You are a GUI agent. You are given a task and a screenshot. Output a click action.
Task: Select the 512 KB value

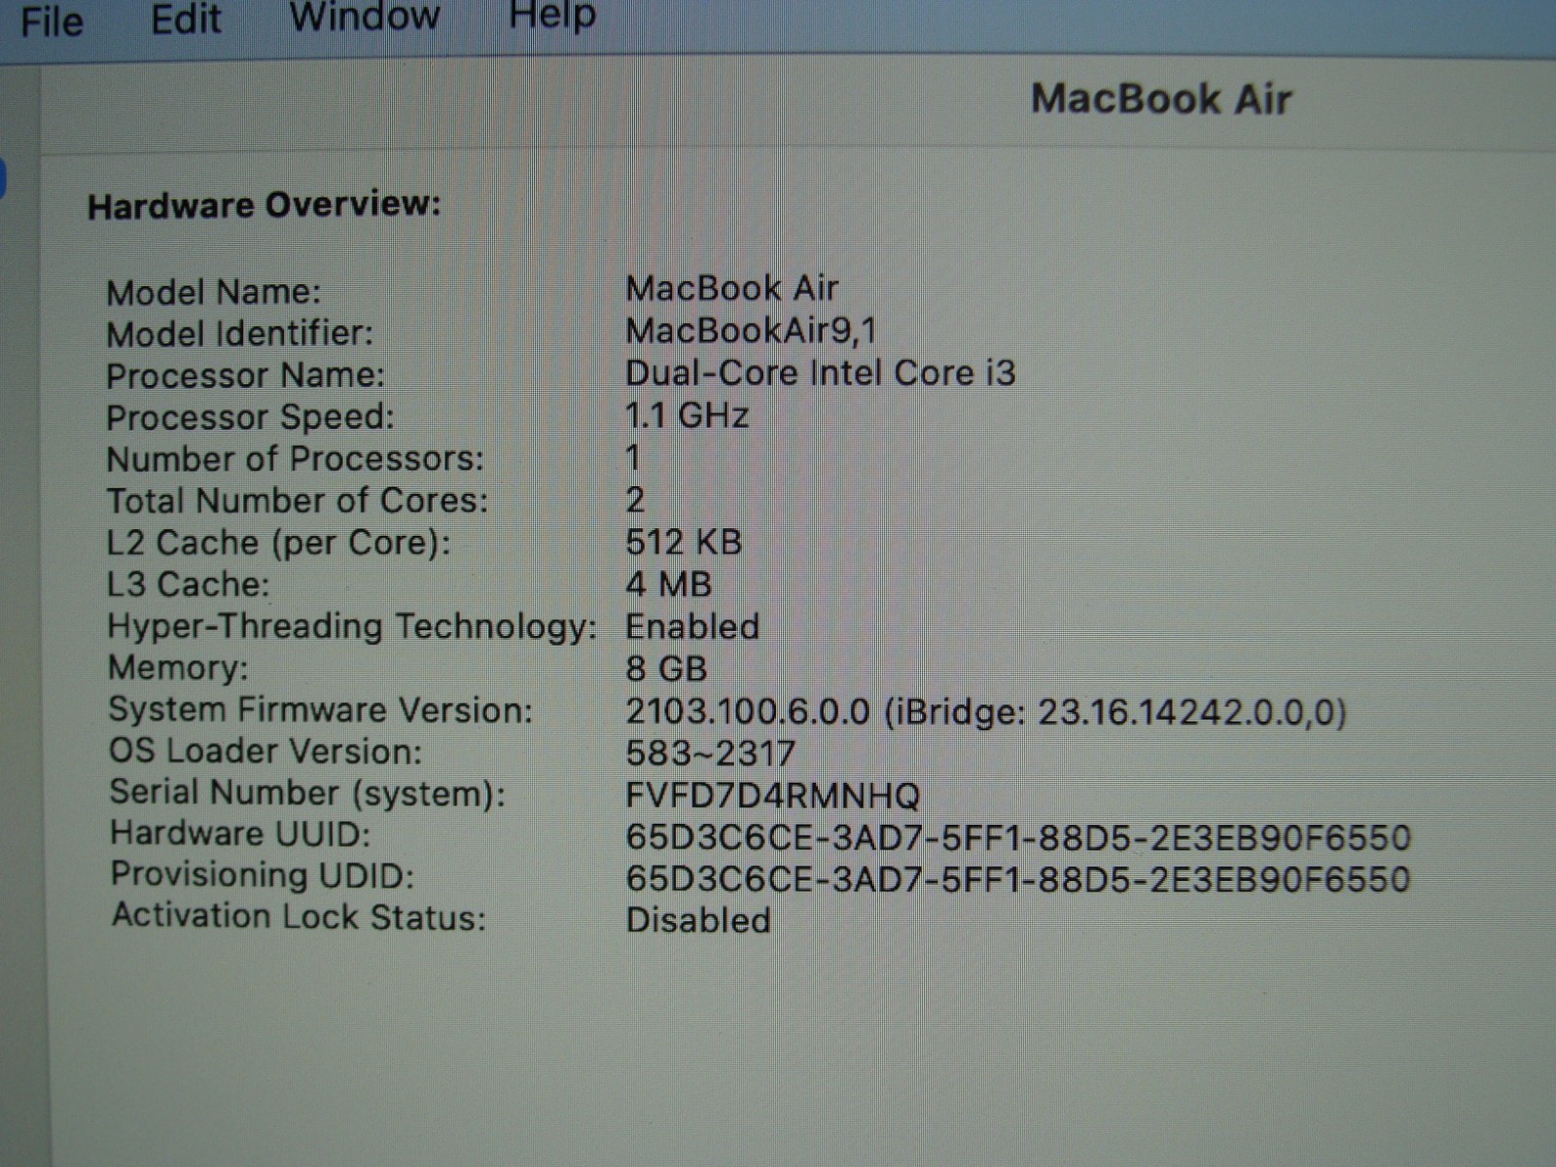[x=684, y=542]
